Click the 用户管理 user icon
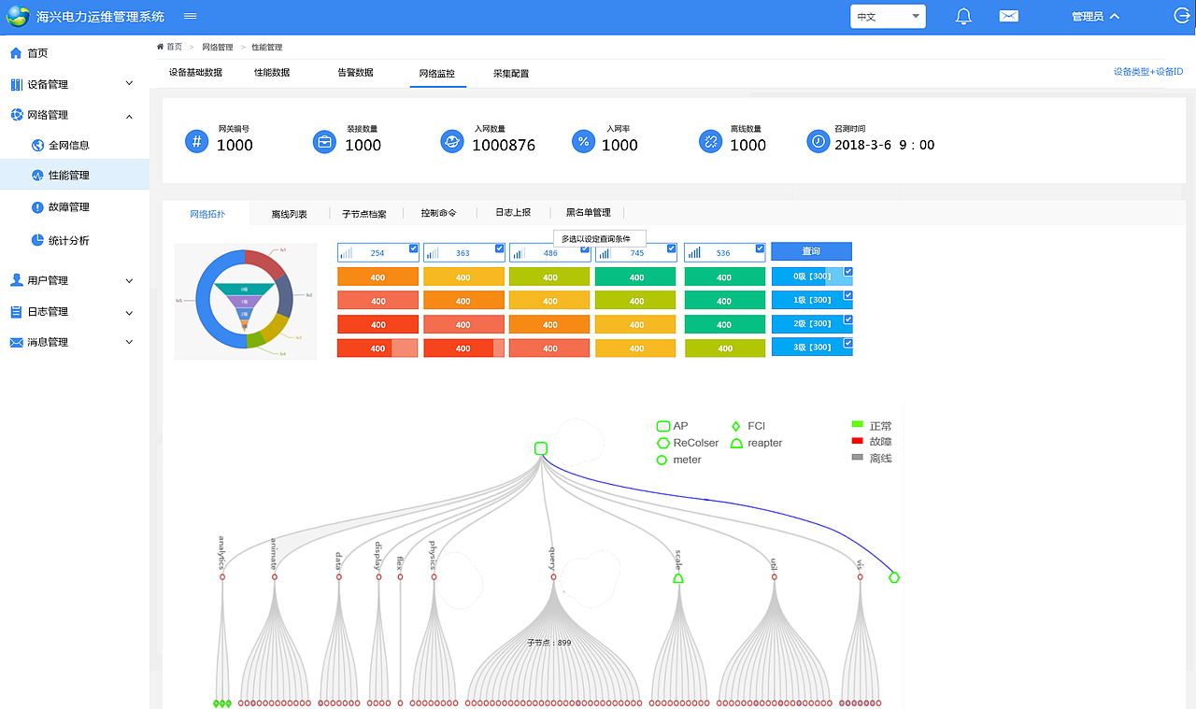1196x709 pixels. [x=16, y=280]
